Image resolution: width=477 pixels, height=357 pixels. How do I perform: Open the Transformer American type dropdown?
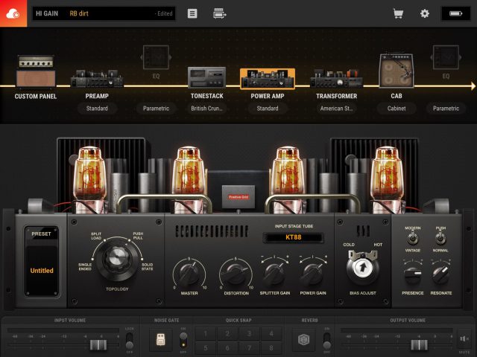tap(335, 109)
